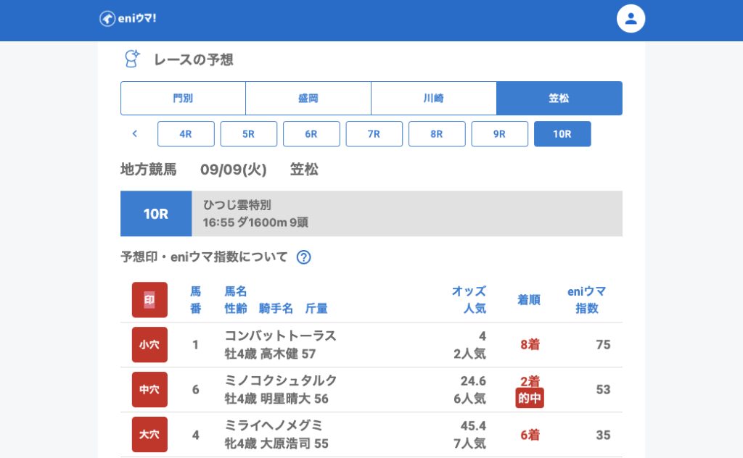Open 予想印・eniウマ指数について info link

[204, 257]
